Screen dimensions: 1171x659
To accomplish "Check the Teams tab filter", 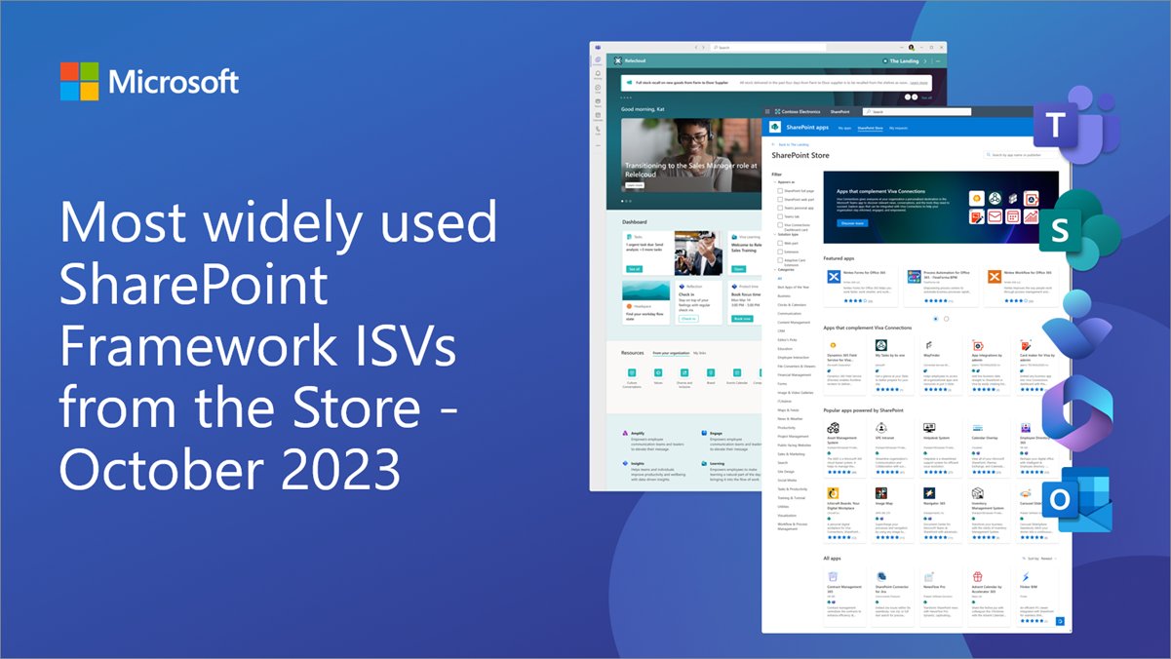I will (x=779, y=217).
